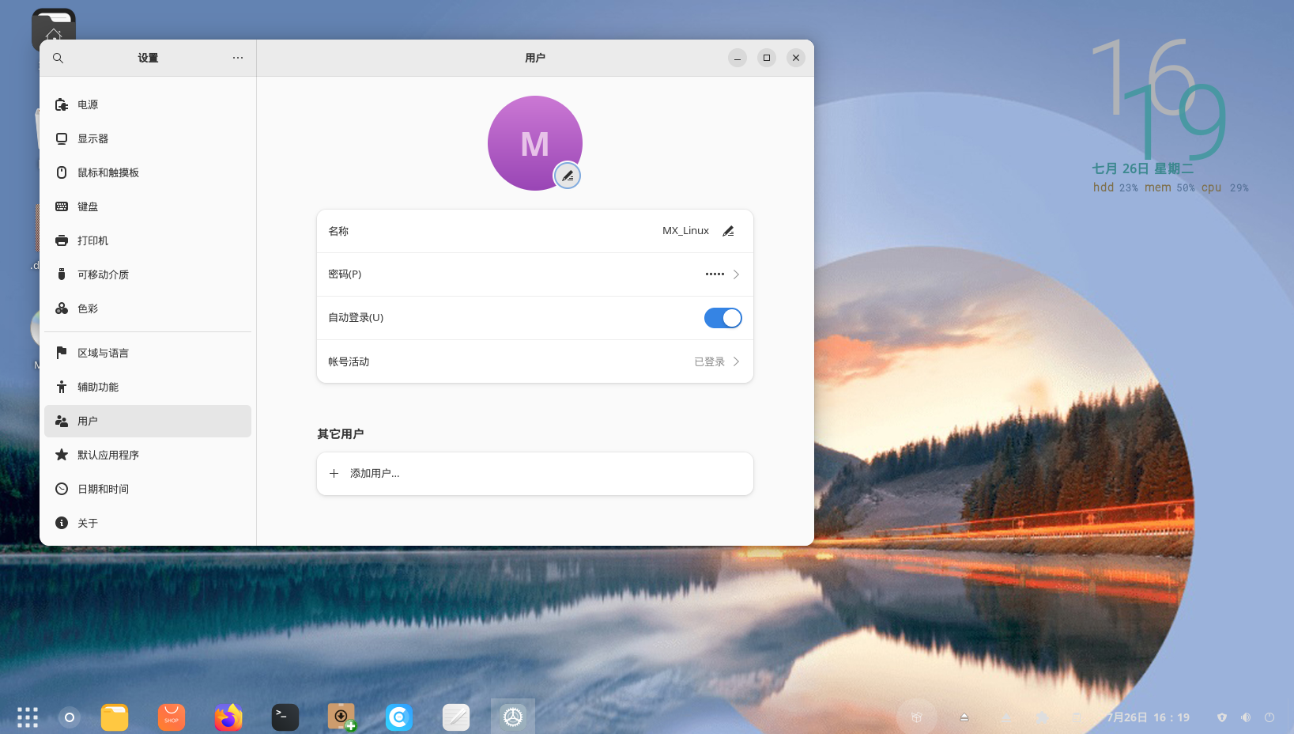1294x734 pixels.
Task: Click the 已登录 status text
Action: pyautogui.click(x=709, y=361)
